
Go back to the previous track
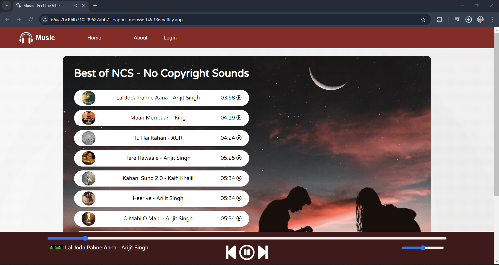231,252
